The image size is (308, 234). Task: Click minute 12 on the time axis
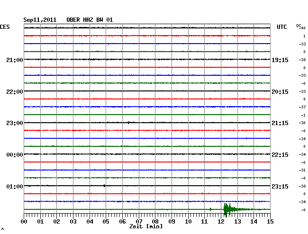(221, 221)
